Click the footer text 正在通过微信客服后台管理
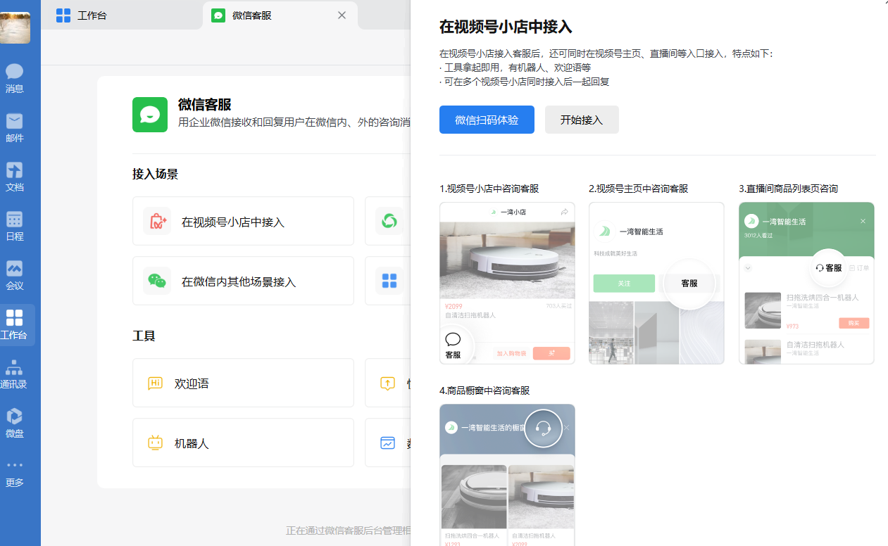This screenshot has width=888, height=546. point(348,531)
